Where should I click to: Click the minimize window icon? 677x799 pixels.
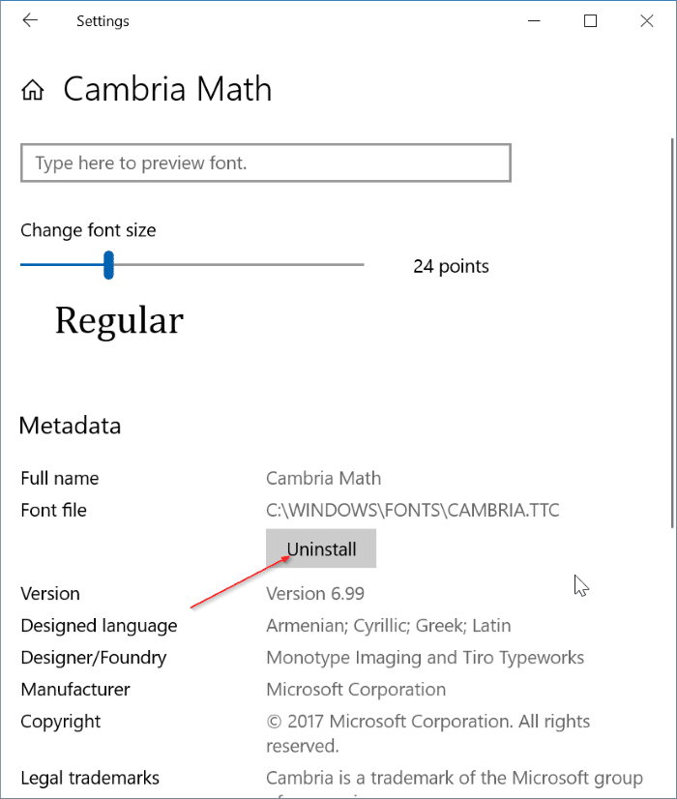pyautogui.click(x=533, y=20)
